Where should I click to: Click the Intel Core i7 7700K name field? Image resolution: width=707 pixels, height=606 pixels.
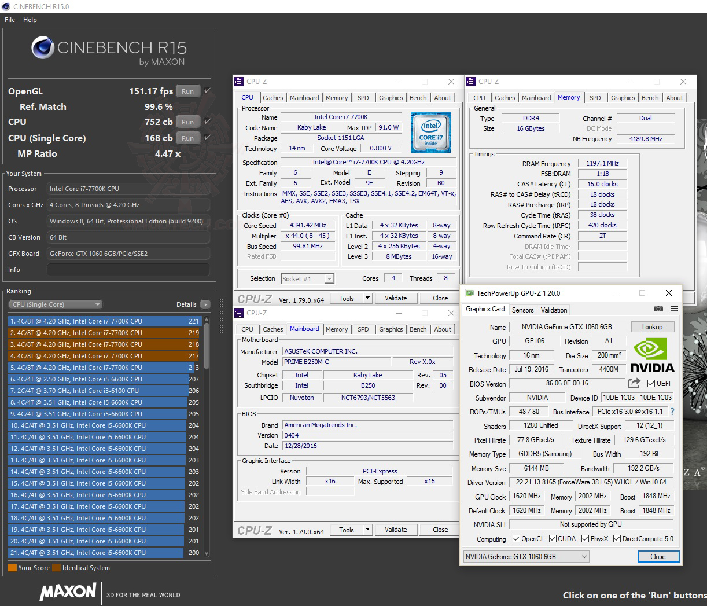point(341,117)
